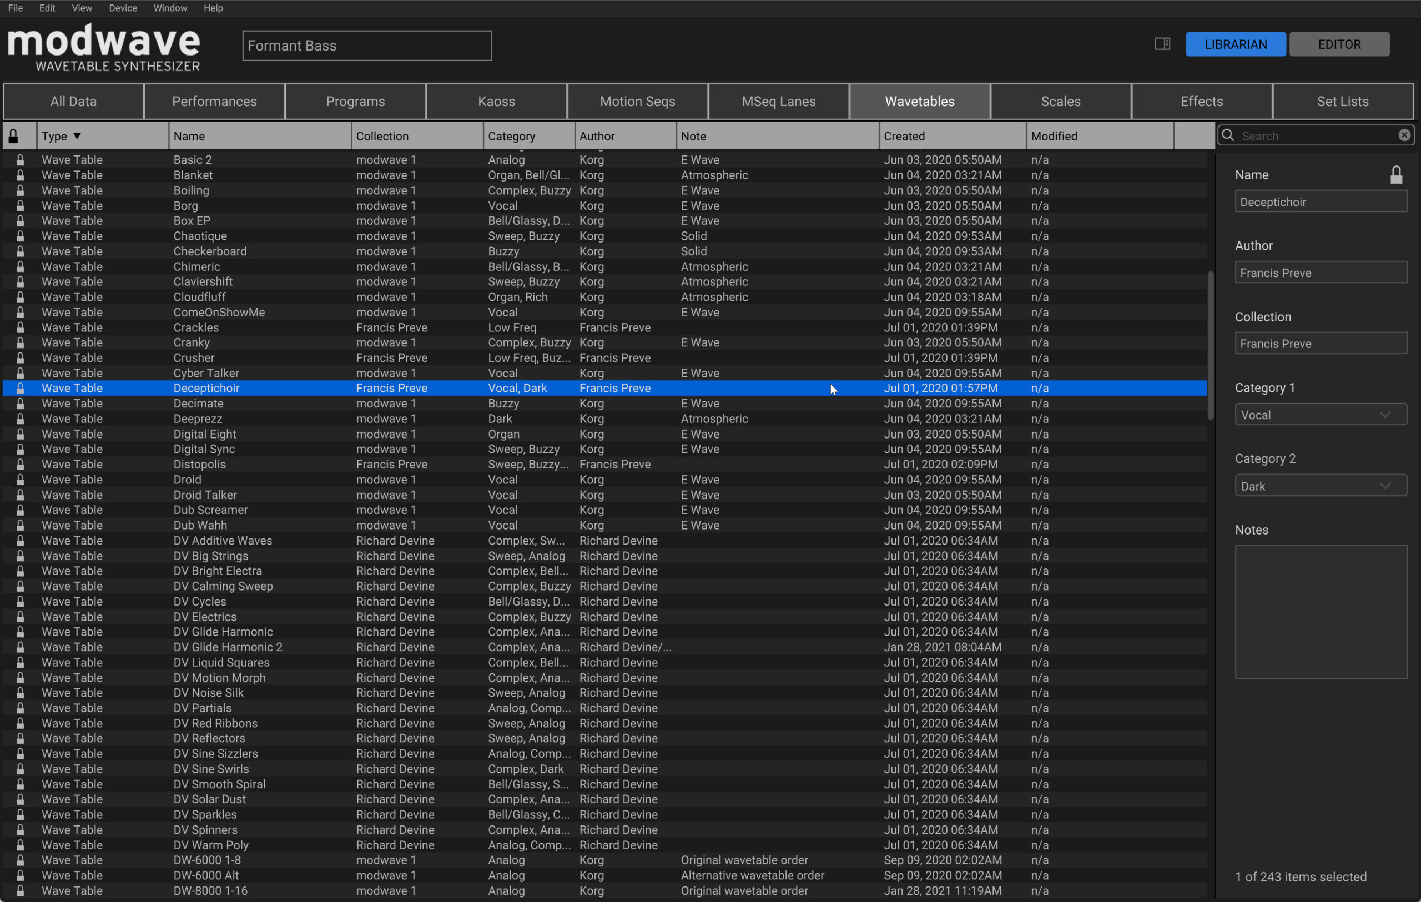Screen dimensions: 1421x902
Task: Switch to the Scales tab
Action: 1060,102
